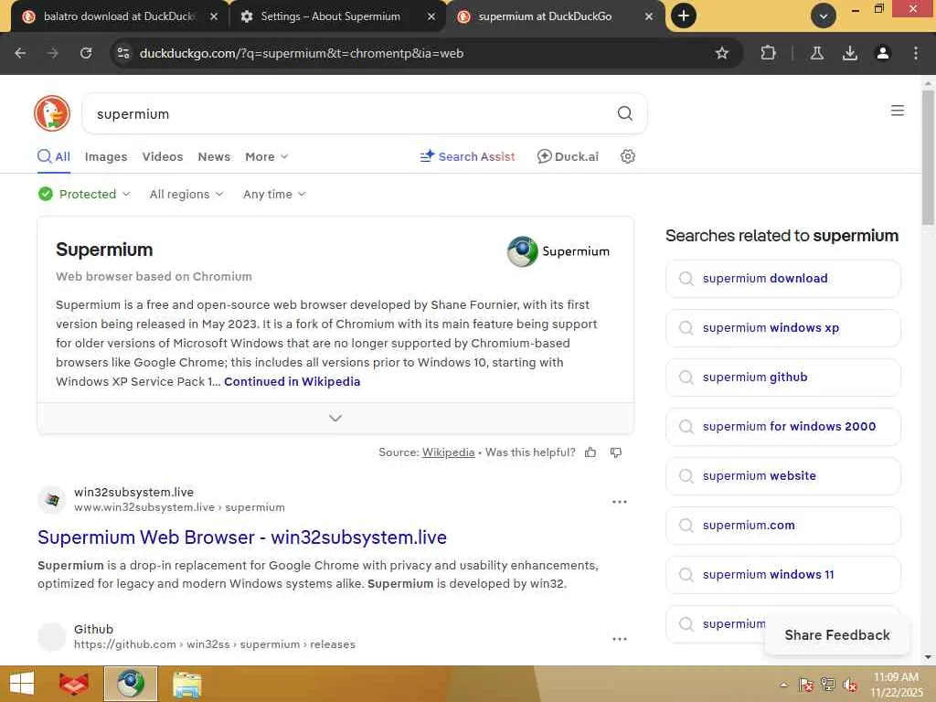Search related: supermium windows xp
Image resolution: width=936 pixels, height=702 pixels.
[x=782, y=328]
